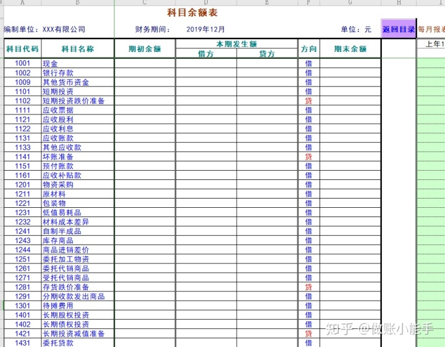Image resolution: width=445 pixels, height=347 pixels.
Task: Select the 坏账准备 cell
Action: click(x=77, y=156)
